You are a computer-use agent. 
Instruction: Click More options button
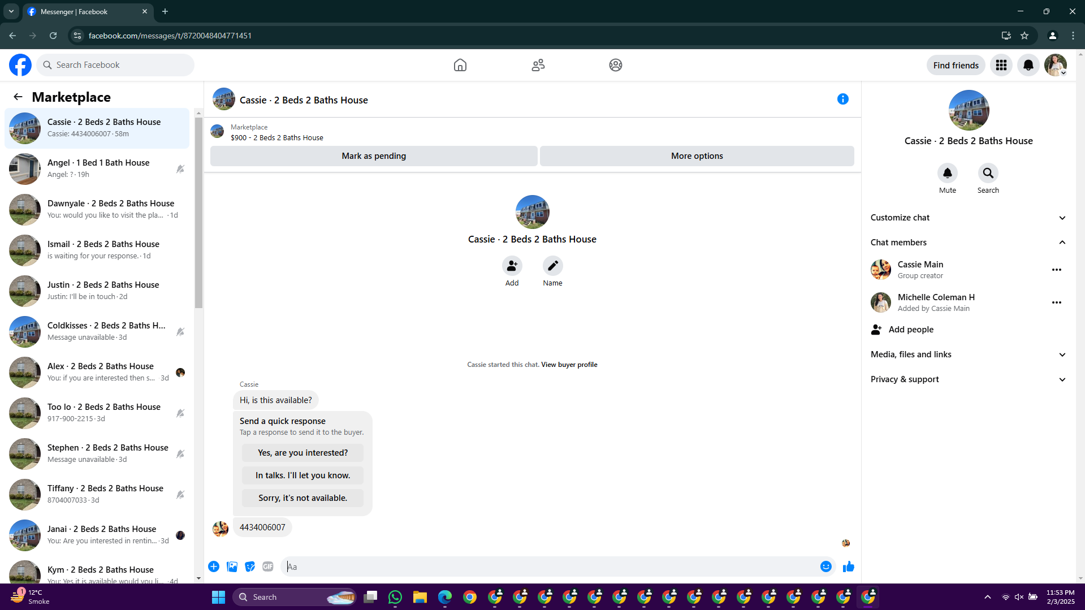697,156
